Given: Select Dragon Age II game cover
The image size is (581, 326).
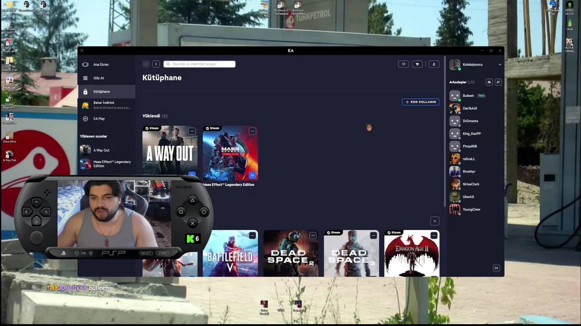Looking at the screenshot, I should click(412, 254).
